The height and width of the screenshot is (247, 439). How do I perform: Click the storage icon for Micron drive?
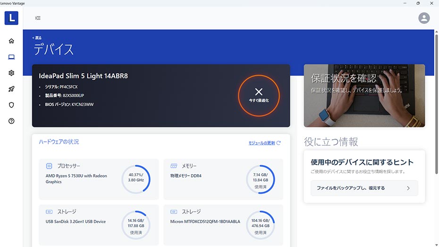[x=174, y=212]
